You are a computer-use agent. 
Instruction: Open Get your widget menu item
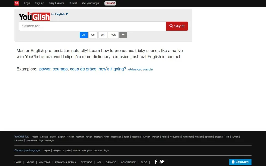click(x=91, y=3)
